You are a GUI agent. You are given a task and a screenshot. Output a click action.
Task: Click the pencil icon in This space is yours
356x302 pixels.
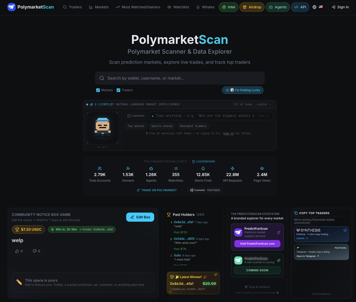pos(19,282)
